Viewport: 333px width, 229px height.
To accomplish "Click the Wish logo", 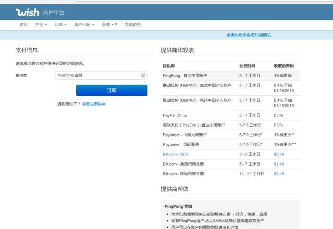I will [27, 12].
